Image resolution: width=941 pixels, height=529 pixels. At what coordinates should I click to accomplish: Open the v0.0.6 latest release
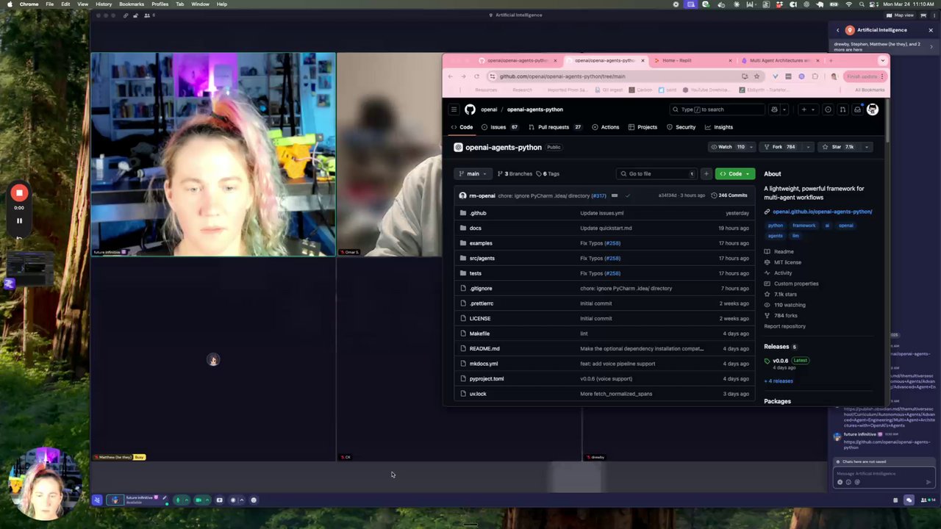pos(780,361)
